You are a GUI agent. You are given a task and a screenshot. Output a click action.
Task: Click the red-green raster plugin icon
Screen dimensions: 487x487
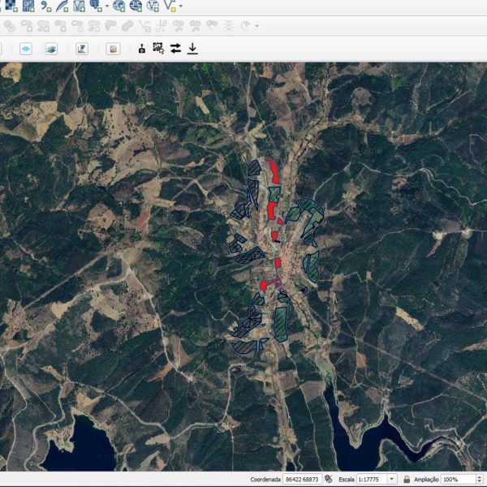pos(113,49)
